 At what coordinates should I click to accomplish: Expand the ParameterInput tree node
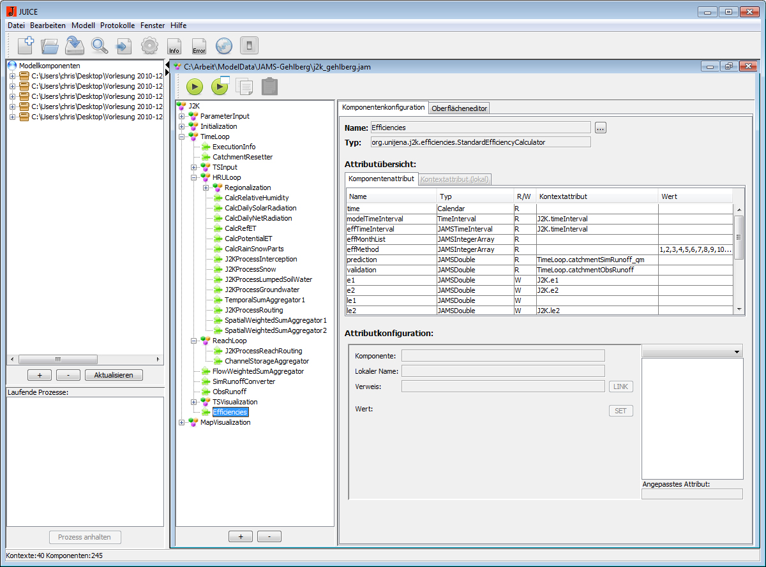(x=182, y=116)
